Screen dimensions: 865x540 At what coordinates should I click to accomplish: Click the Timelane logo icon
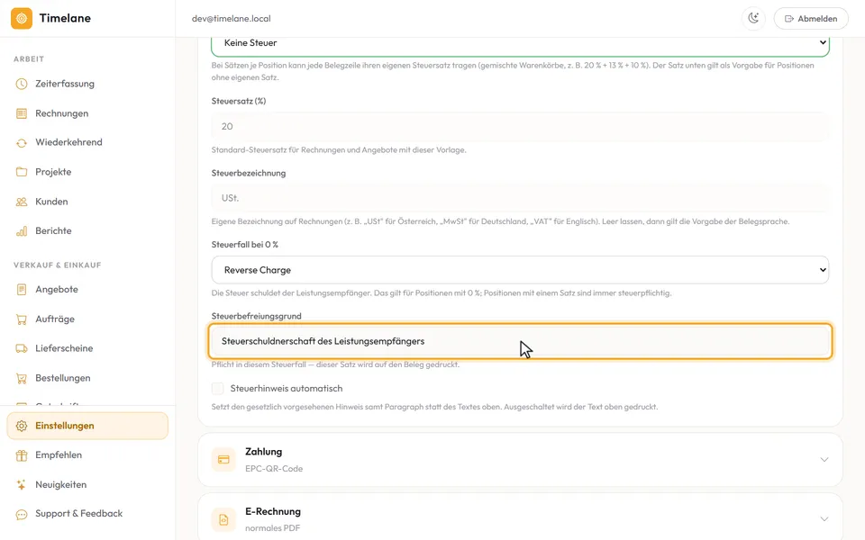point(22,18)
